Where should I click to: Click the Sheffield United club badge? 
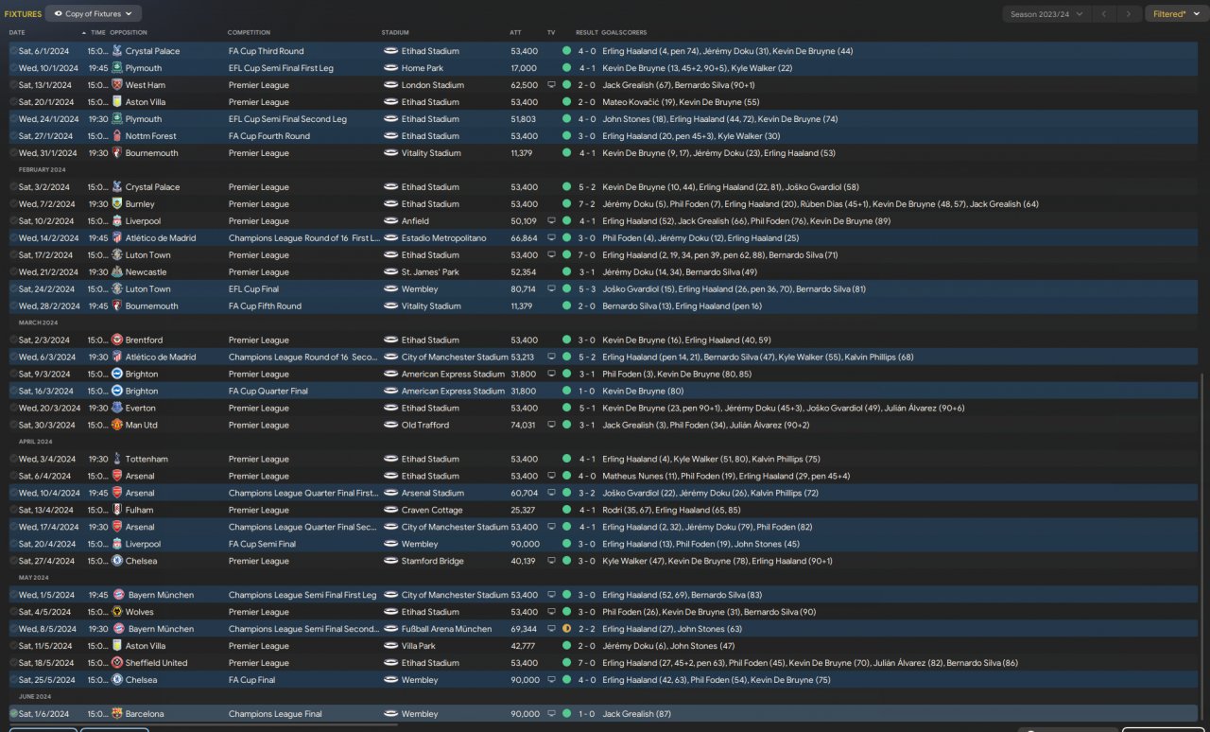tap(117, 663)
